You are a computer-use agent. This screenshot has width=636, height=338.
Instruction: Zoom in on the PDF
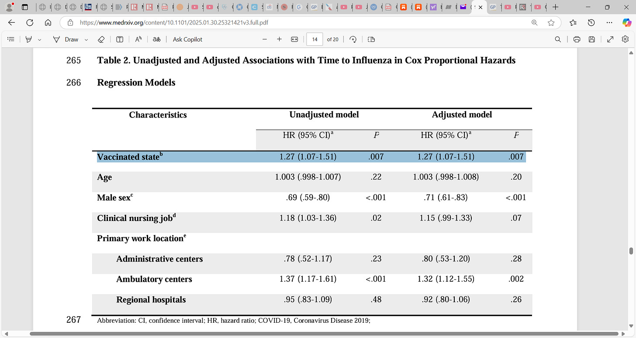pyautogui.click(x=280, y=39)
